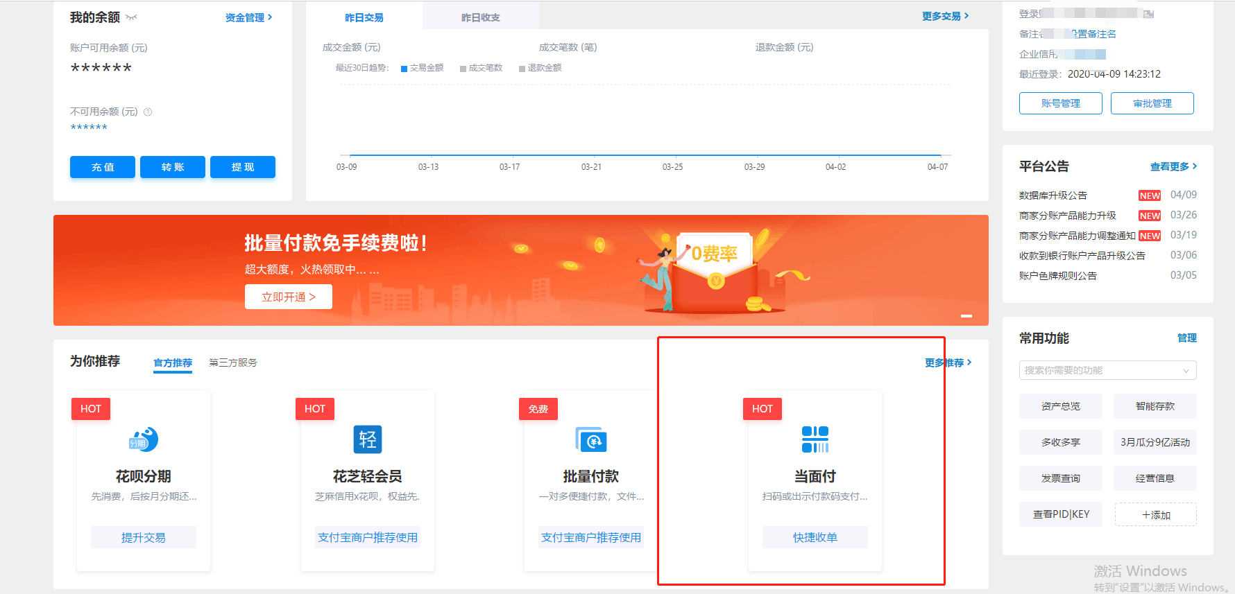Viewport: 1235px width, 594px height.
Task: Open 商家分账产品能力升级 announcement
Action: click(x=1068, y=216)
